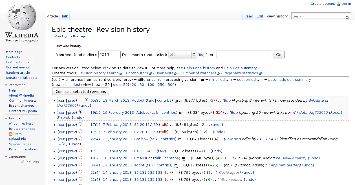Switch to the Article tab
Image resolution: width=355 pixels, height=185 pixels.
[52, 16]
